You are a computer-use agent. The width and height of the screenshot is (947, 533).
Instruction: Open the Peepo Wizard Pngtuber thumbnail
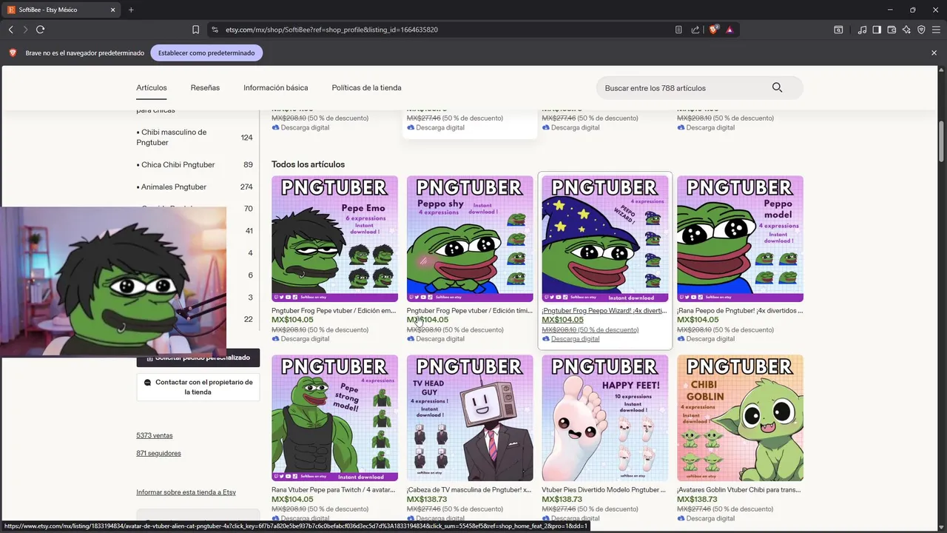[x=605, y=238]
